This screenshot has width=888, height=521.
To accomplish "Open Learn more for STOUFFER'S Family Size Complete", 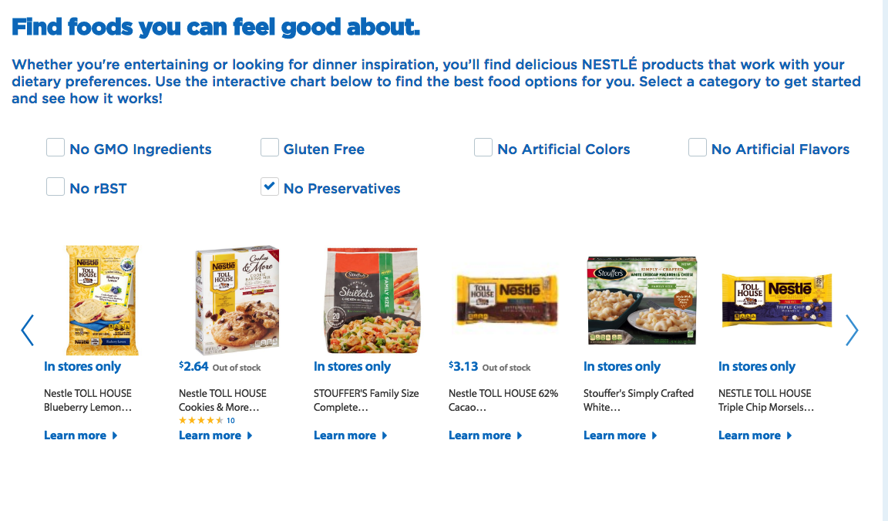I will coord(351,435).
